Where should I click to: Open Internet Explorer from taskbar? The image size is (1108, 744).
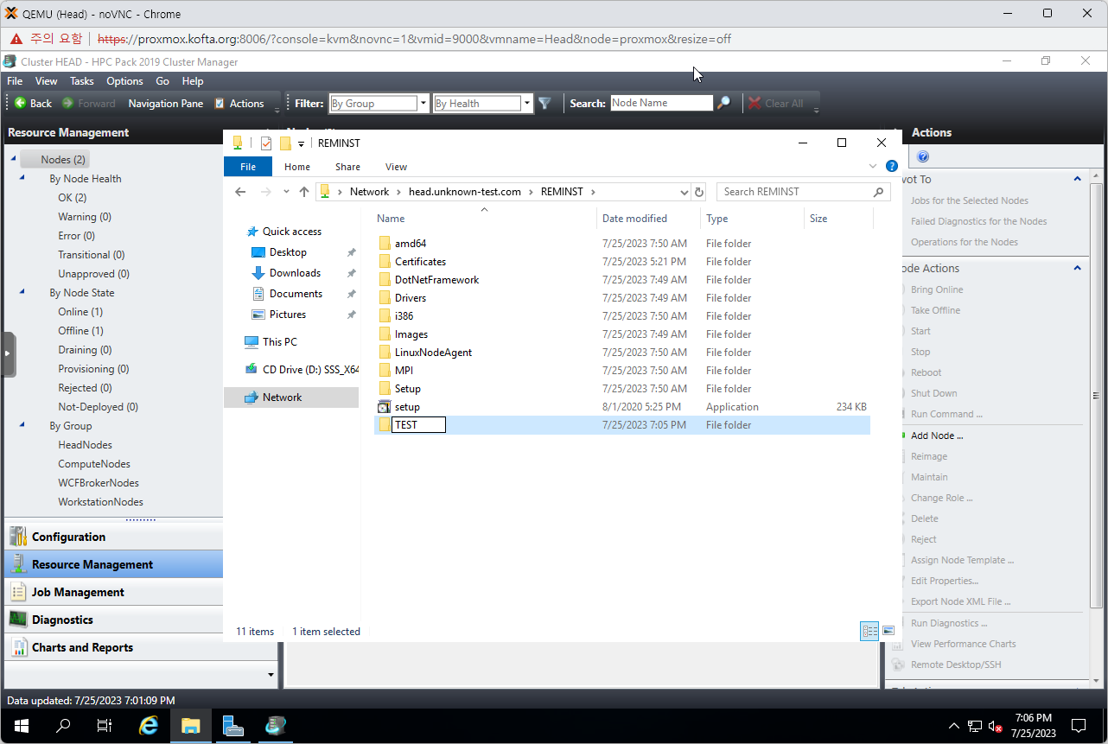tap(149, 726)
